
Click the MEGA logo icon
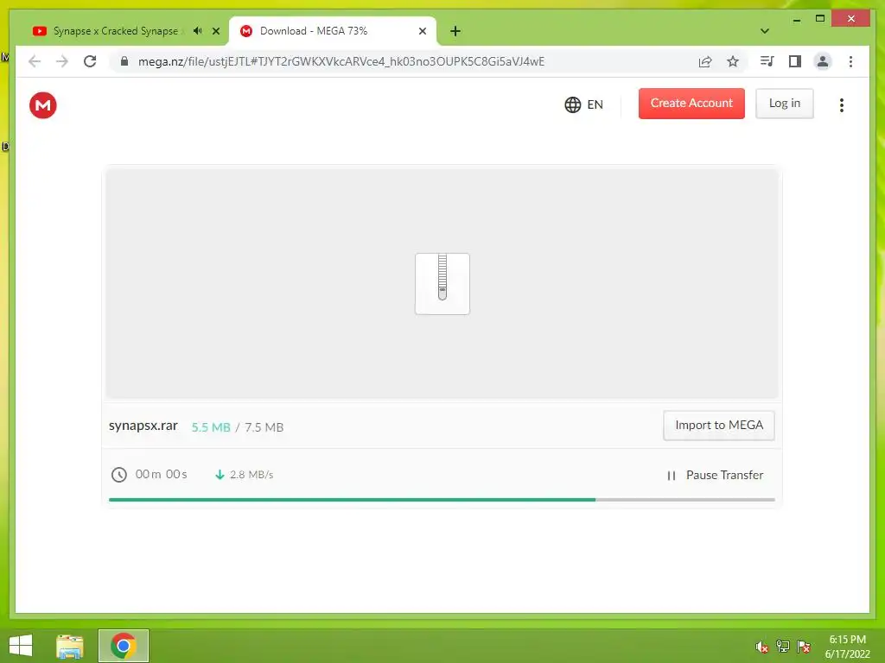[43, 104]
